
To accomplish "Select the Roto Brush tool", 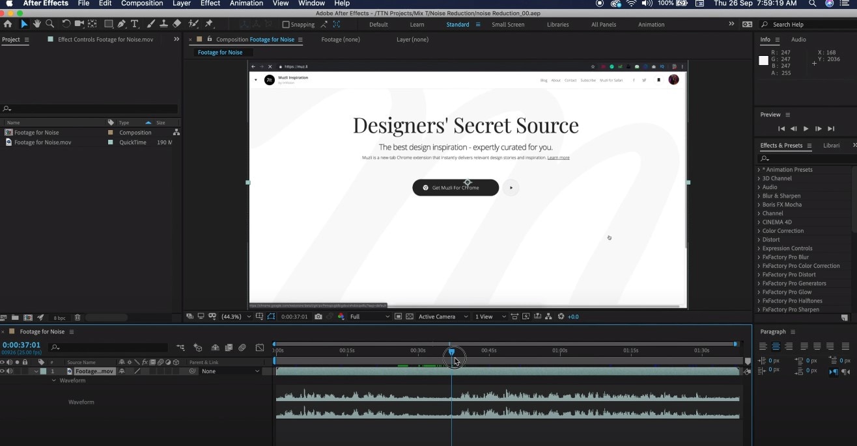I will tap(193, 24).
